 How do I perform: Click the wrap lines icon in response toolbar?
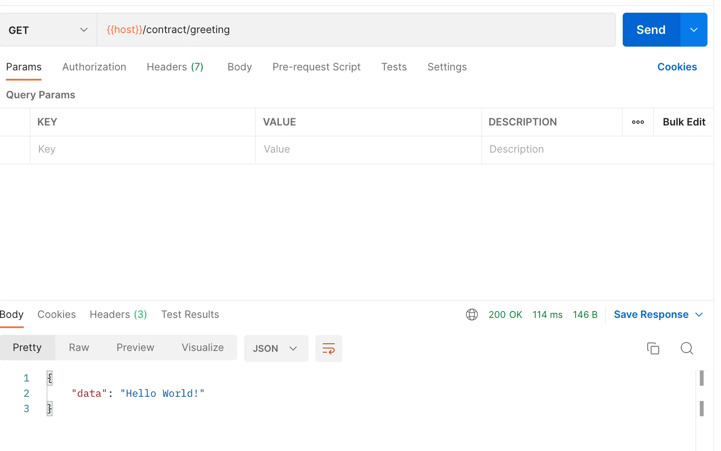coord(329,348)
